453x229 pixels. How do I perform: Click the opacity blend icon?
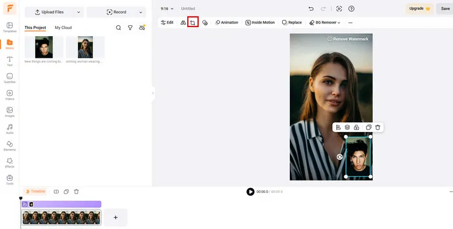pyautogui.click(x=205, y=22)
